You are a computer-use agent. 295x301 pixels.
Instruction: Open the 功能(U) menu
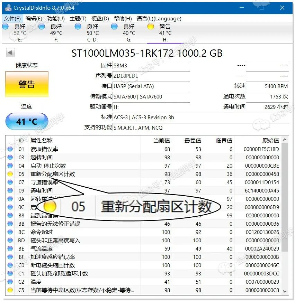56,19
